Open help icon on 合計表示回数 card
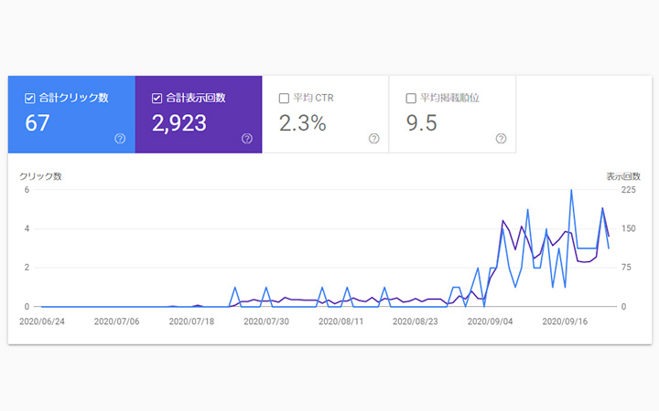Viewport: 659px width, 411px height. point(247,139)
